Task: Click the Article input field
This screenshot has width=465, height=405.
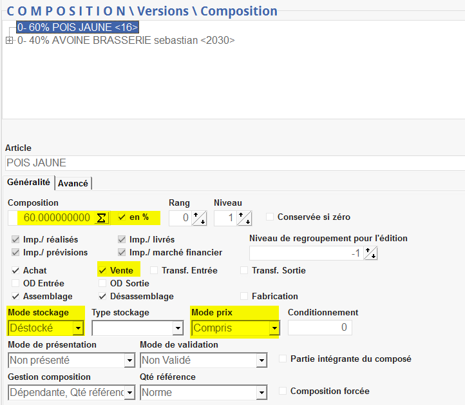Action: (x=232, y=163)
